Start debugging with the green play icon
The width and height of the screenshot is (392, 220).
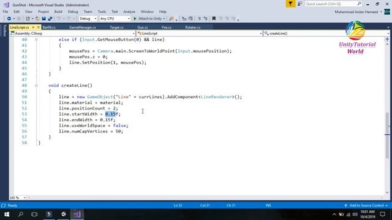point(135,19)
